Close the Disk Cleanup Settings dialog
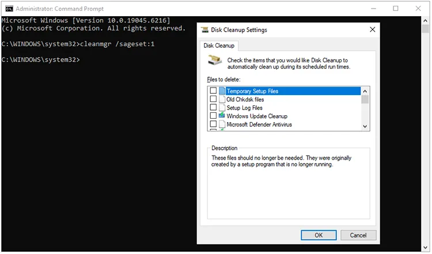 (373, 29)
